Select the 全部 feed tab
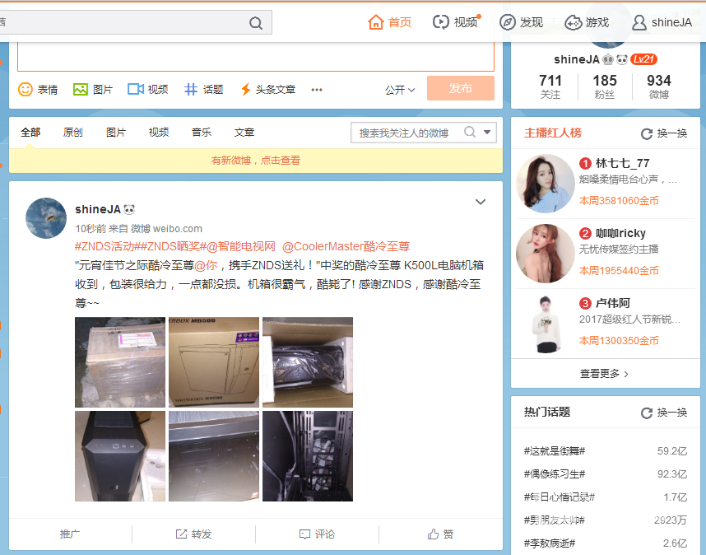Image resolution: width=706 pixels, height=555 pixels. click(30, 132)
